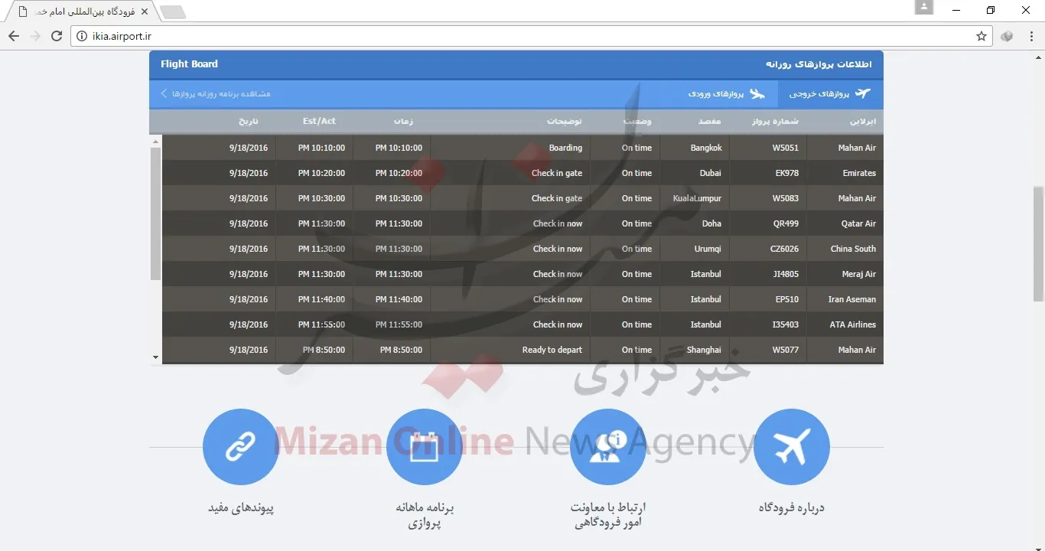Click the destination column header

(x=711, y=121)
